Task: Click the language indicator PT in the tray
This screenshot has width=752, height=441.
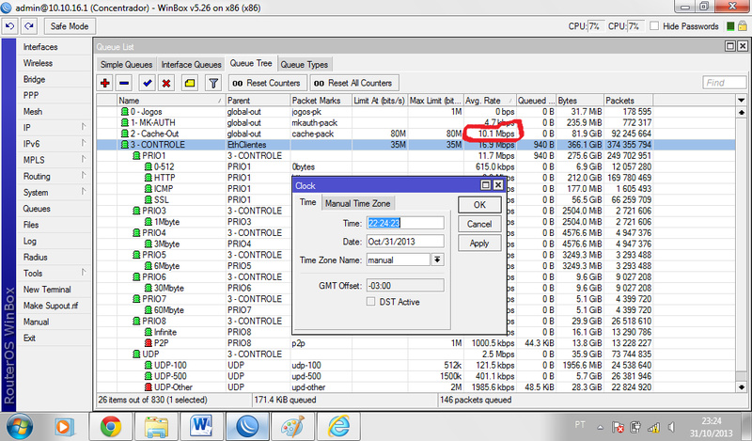Action: (579, 425)
